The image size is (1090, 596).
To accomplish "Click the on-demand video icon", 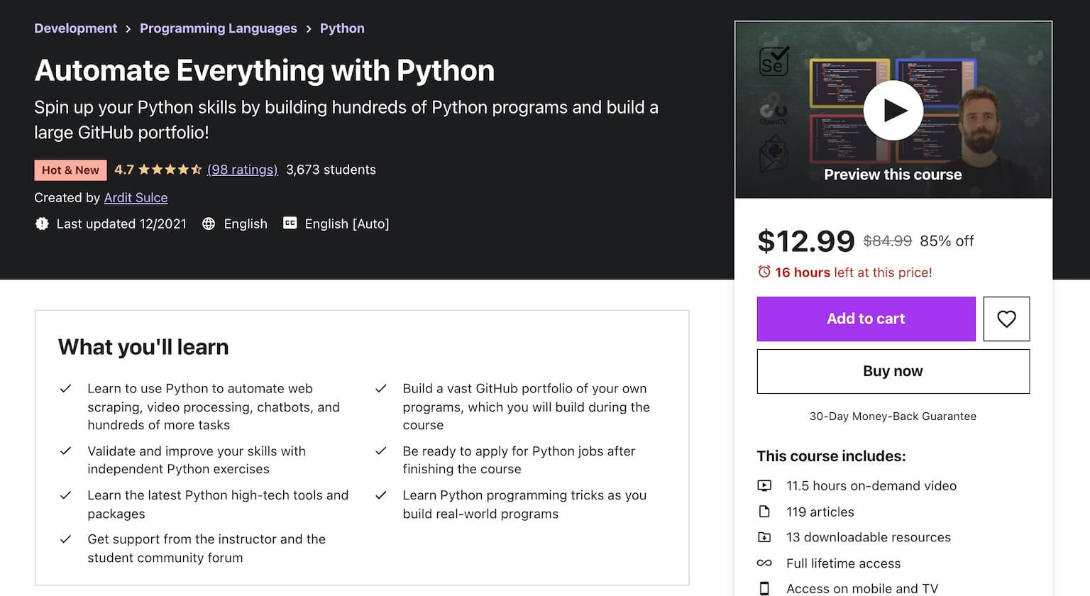I will [764, 486].
